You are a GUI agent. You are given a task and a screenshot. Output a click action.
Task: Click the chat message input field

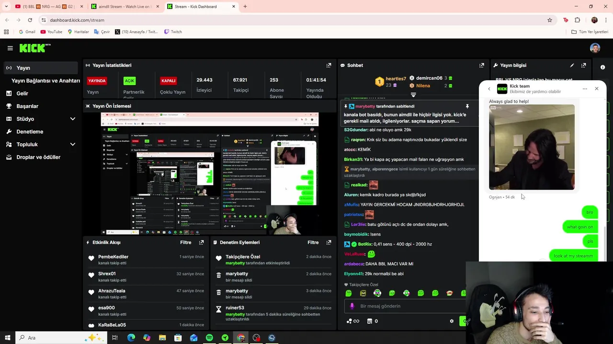(x=405, y=306)
